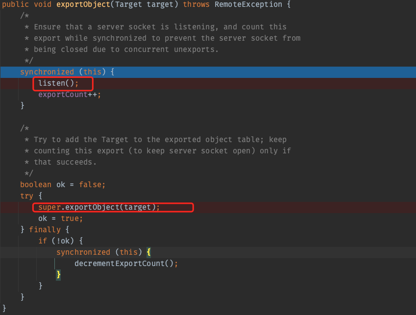
Task: Click the comment line 'being closed due to concurrent unexports'
Action: point(125,49)
